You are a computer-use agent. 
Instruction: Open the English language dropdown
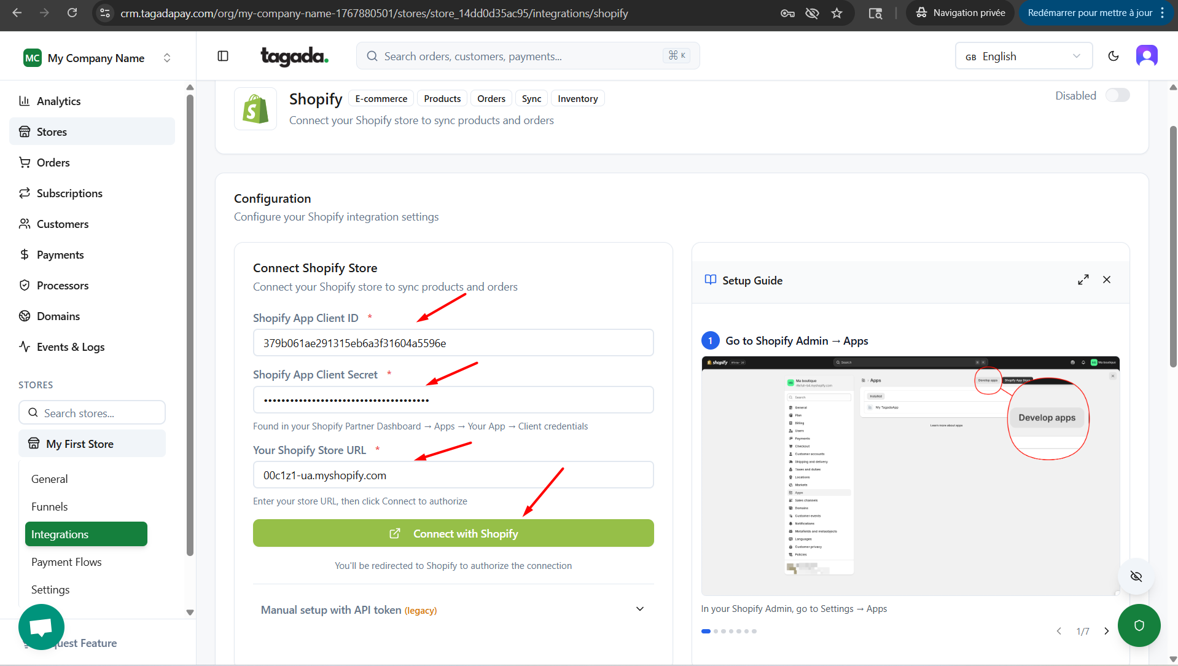point(1023,57)
